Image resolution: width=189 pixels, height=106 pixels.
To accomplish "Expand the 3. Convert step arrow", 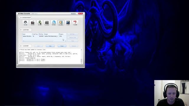I will [x=21, y=46].
